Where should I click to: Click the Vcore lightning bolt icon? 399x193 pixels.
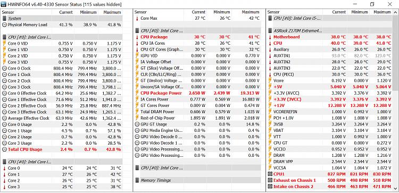tap(270, 81)
